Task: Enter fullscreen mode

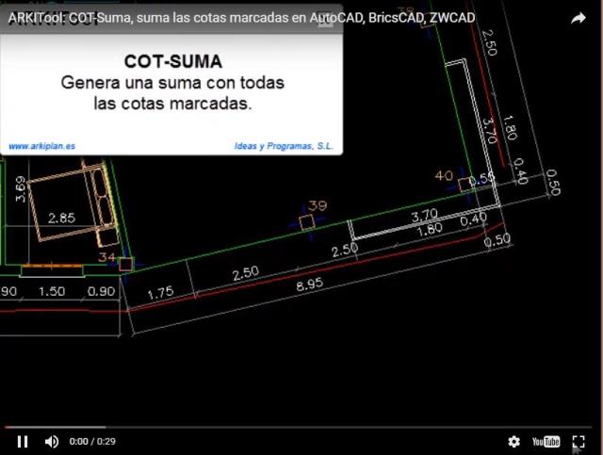Action: [579, 441]
